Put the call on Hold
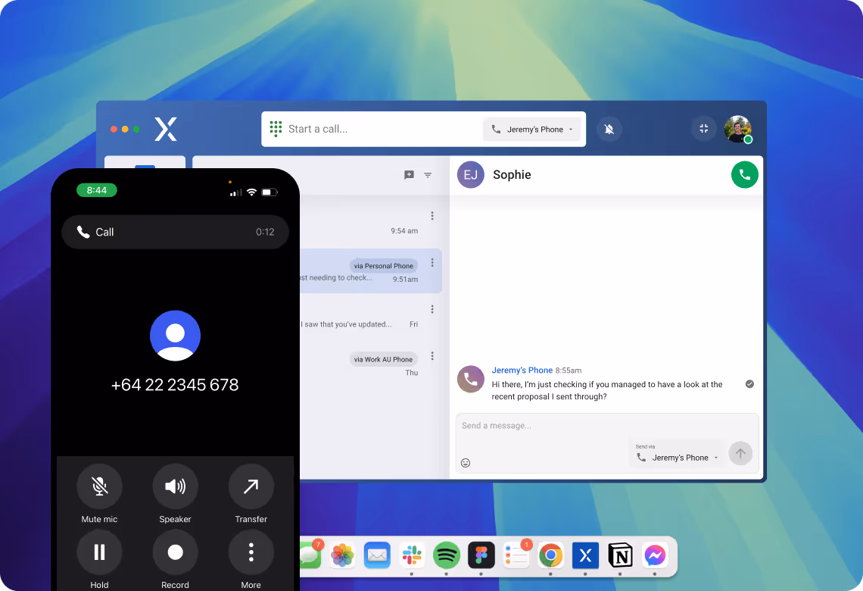The width and height of the screenshot is (863, 591). coord(100,552)
